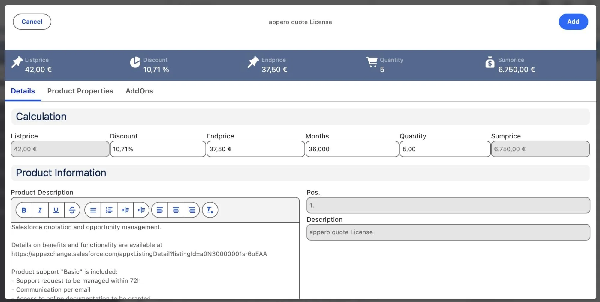
Task: Focus the Discount input field
Action: tap(158, 149)
